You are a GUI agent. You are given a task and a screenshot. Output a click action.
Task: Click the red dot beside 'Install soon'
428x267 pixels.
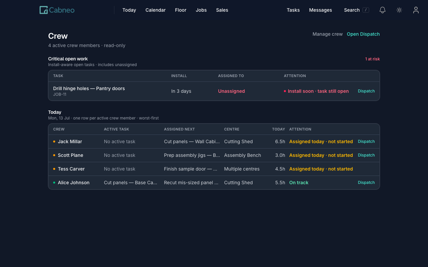point(285,91)
